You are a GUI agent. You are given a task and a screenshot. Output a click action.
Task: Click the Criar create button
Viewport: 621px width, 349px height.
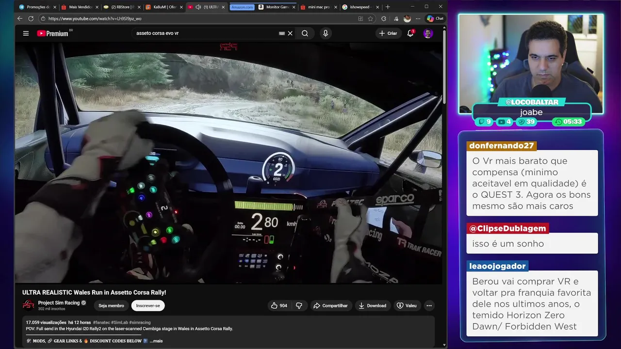[x=388, y=33]
